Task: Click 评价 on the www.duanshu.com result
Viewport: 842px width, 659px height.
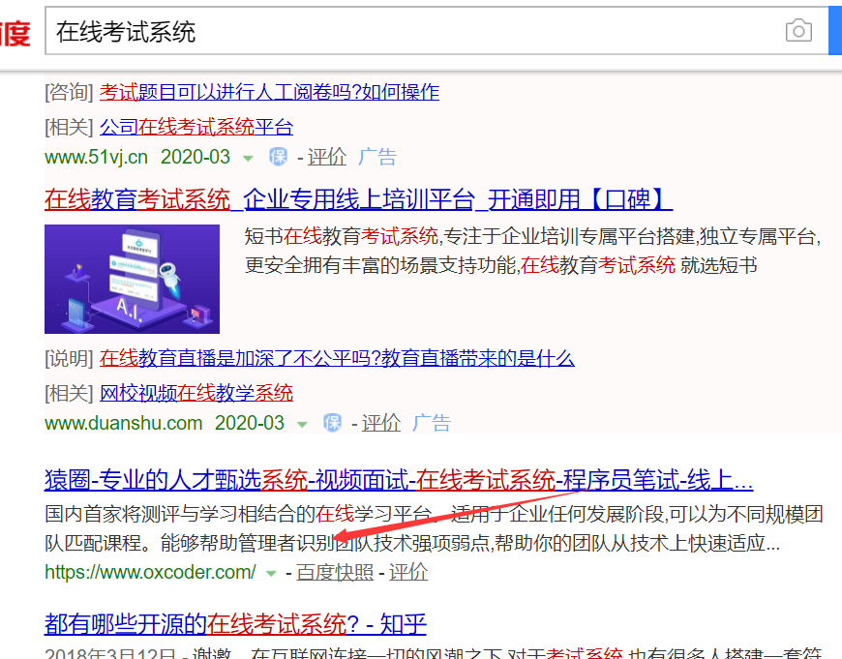Action: (381, 423)
